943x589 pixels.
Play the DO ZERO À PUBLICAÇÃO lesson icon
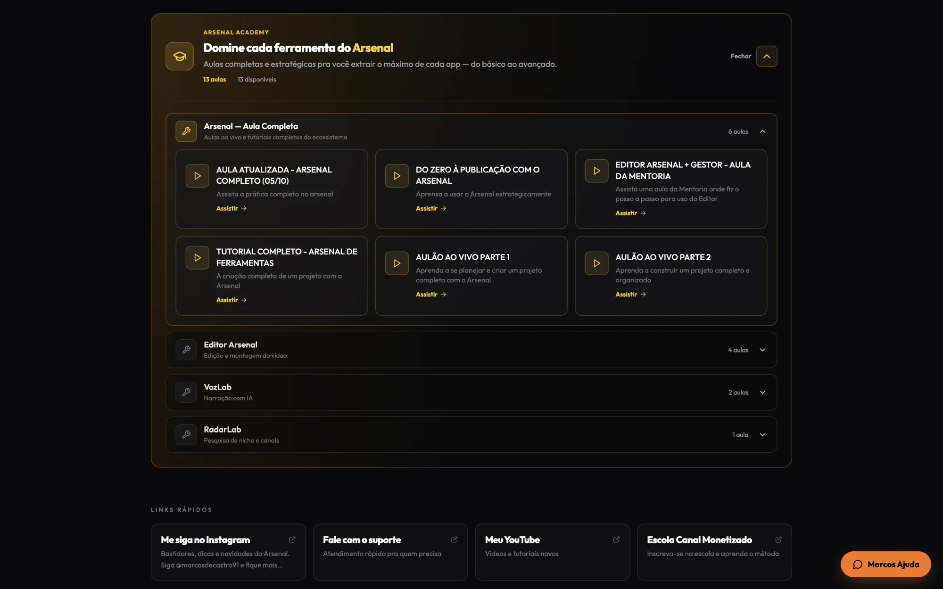pos(397,176)
